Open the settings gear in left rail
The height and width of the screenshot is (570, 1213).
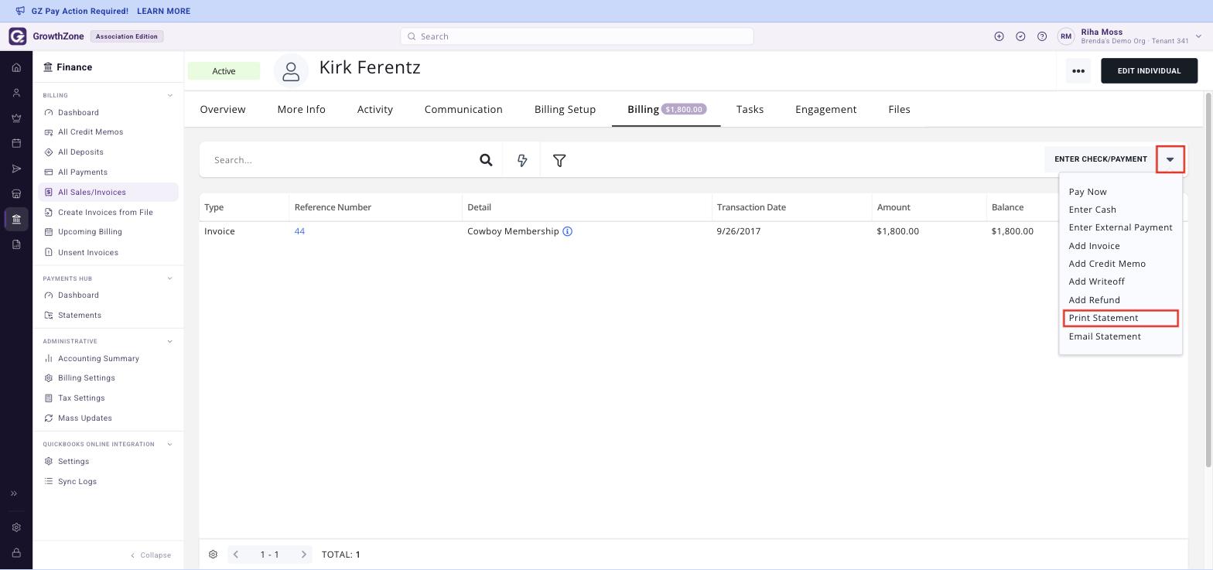[16, 527]
